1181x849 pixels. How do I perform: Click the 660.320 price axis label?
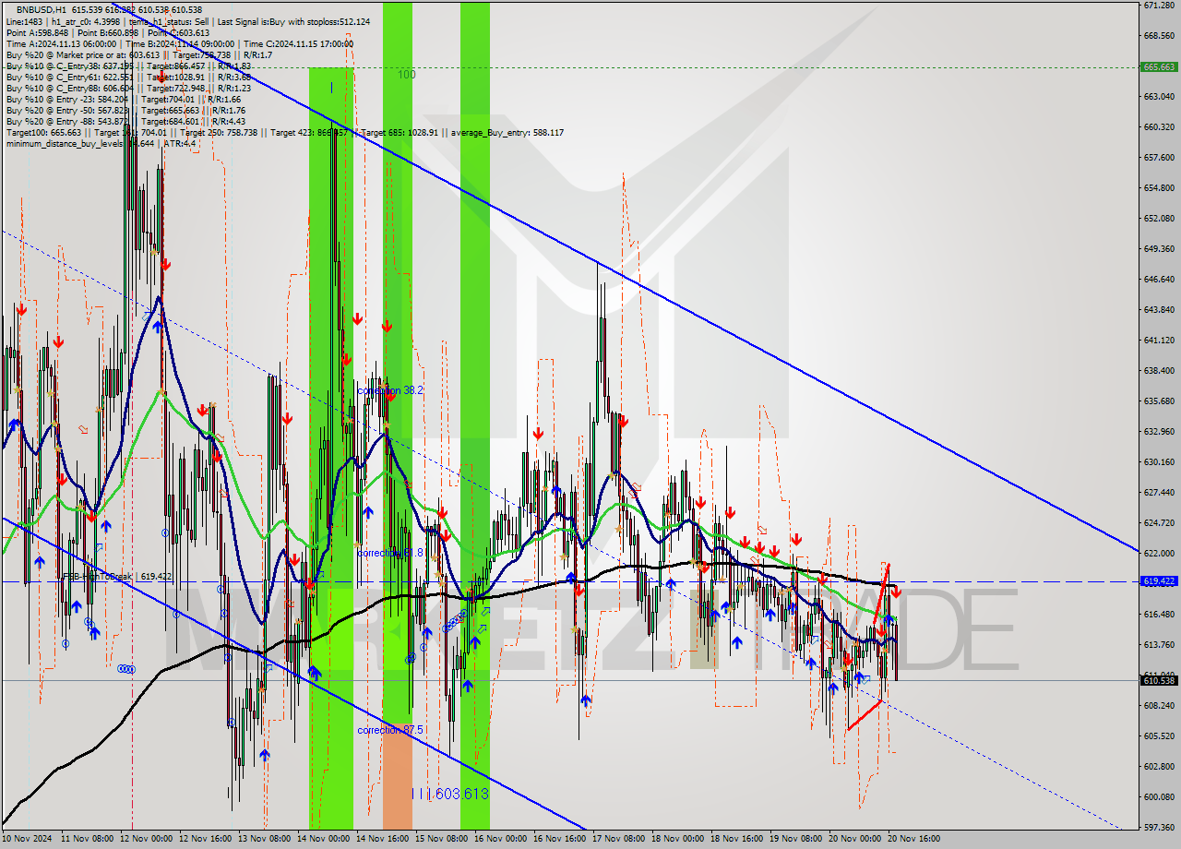click(x=1159, y=127)
